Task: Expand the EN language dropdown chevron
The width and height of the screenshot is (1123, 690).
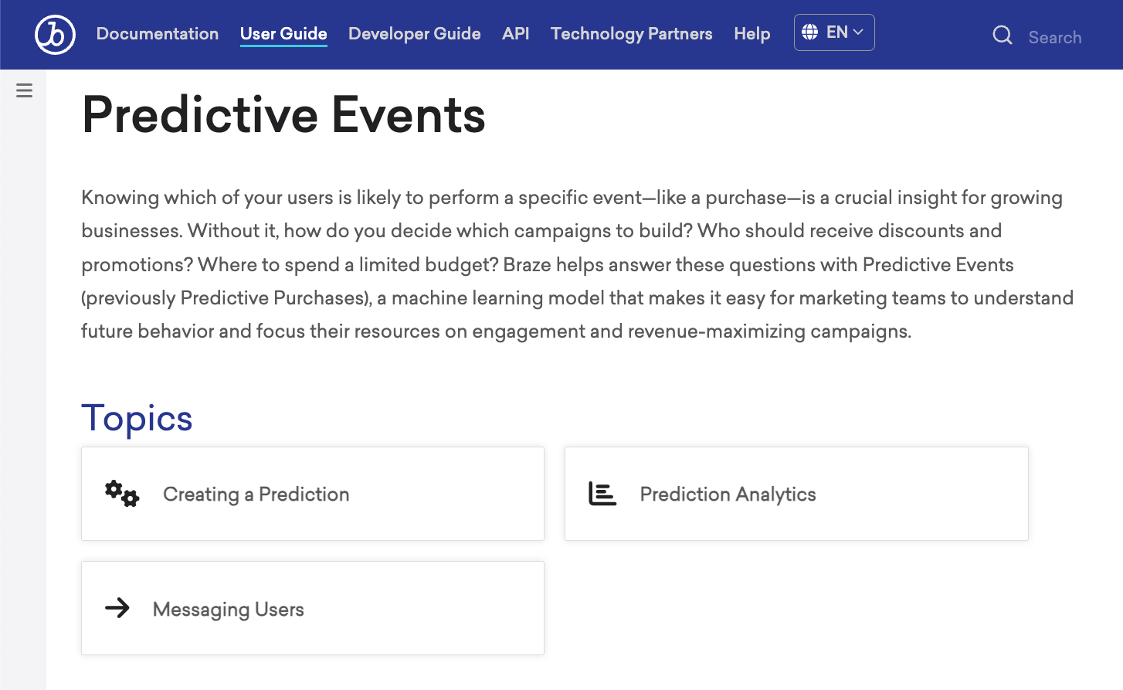Action: click(x=858, y=32)
